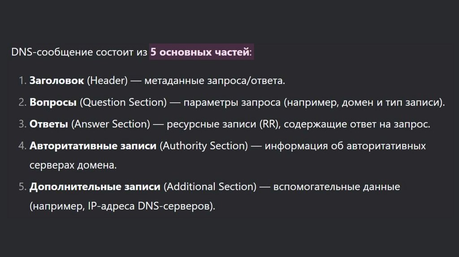The image size is (459, 257).
Task: Select the bold word "Заголовок"
Action: [x=56, y=81]
